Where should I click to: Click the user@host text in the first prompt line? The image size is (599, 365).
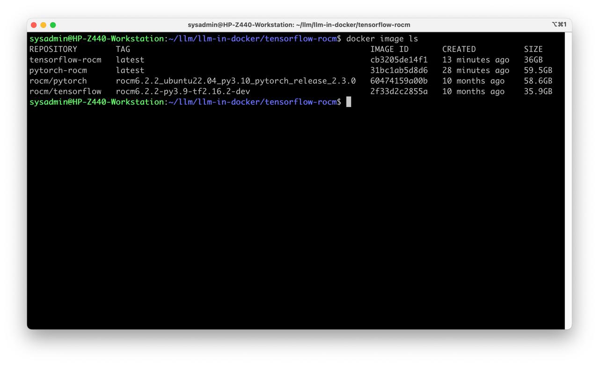(96, 38)
